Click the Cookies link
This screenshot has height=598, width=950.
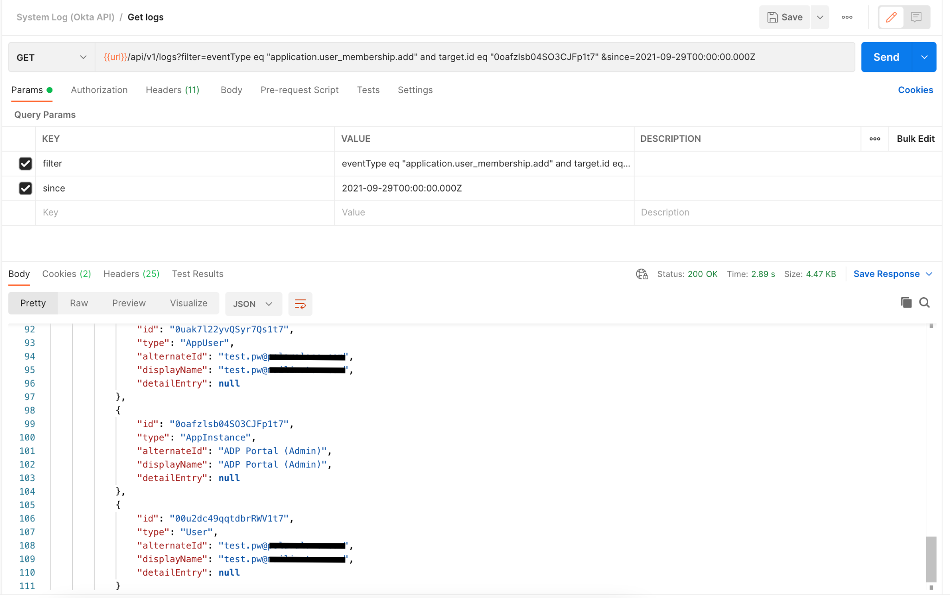pos(915,90)
